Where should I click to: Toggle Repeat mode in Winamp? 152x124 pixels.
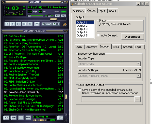(56, 24)
